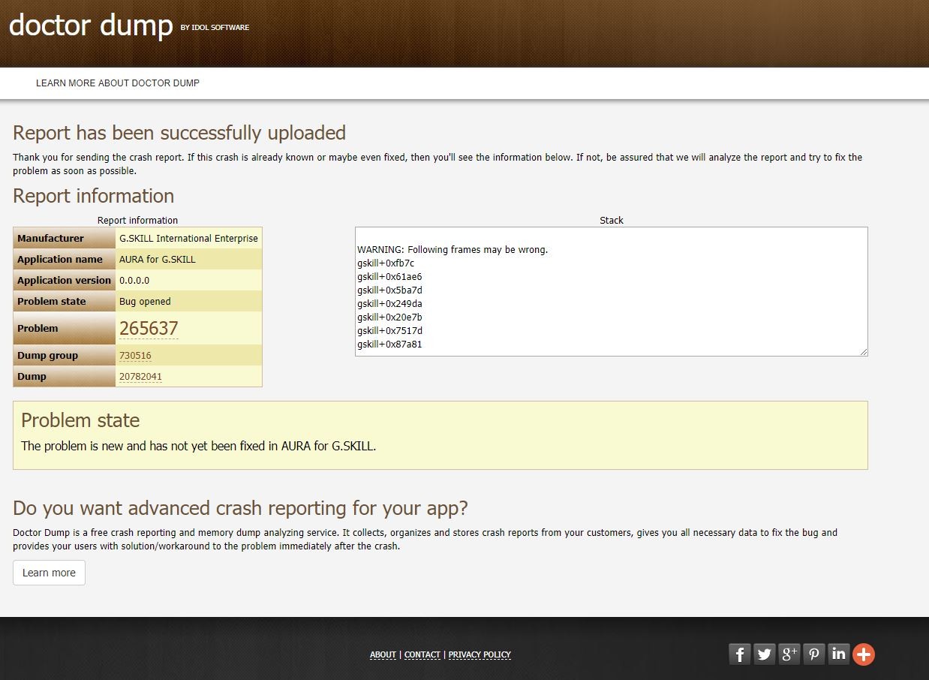
Task: Click the Report has been successfully uploaded heading
Action: pyautogui.click(x=179, y=133)
